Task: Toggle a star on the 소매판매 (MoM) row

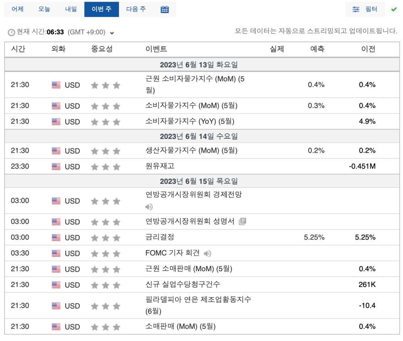Action: tap(106, 327)
